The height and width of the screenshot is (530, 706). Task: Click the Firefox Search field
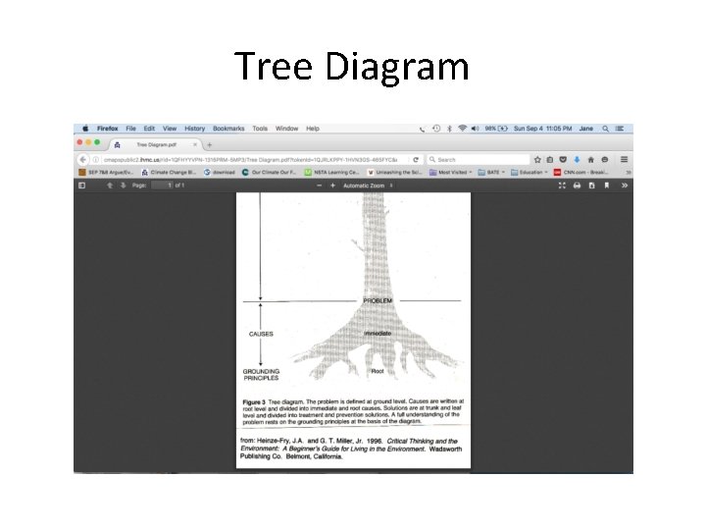(479, 160)
